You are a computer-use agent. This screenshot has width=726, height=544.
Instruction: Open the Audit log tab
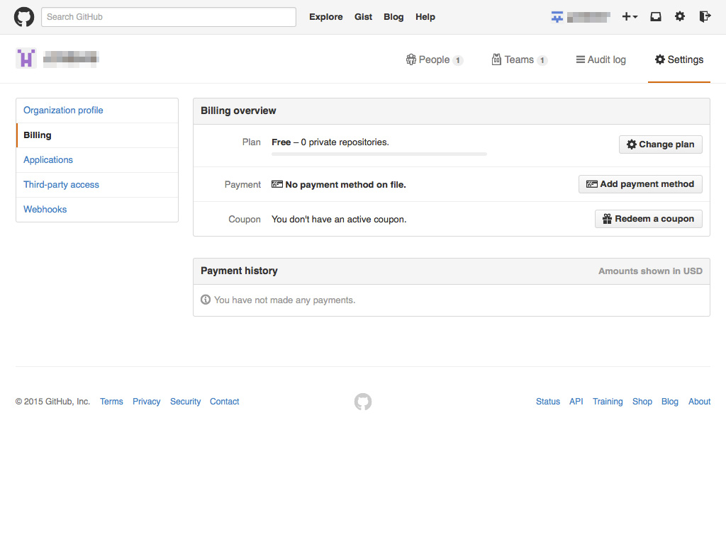[601, 59]
